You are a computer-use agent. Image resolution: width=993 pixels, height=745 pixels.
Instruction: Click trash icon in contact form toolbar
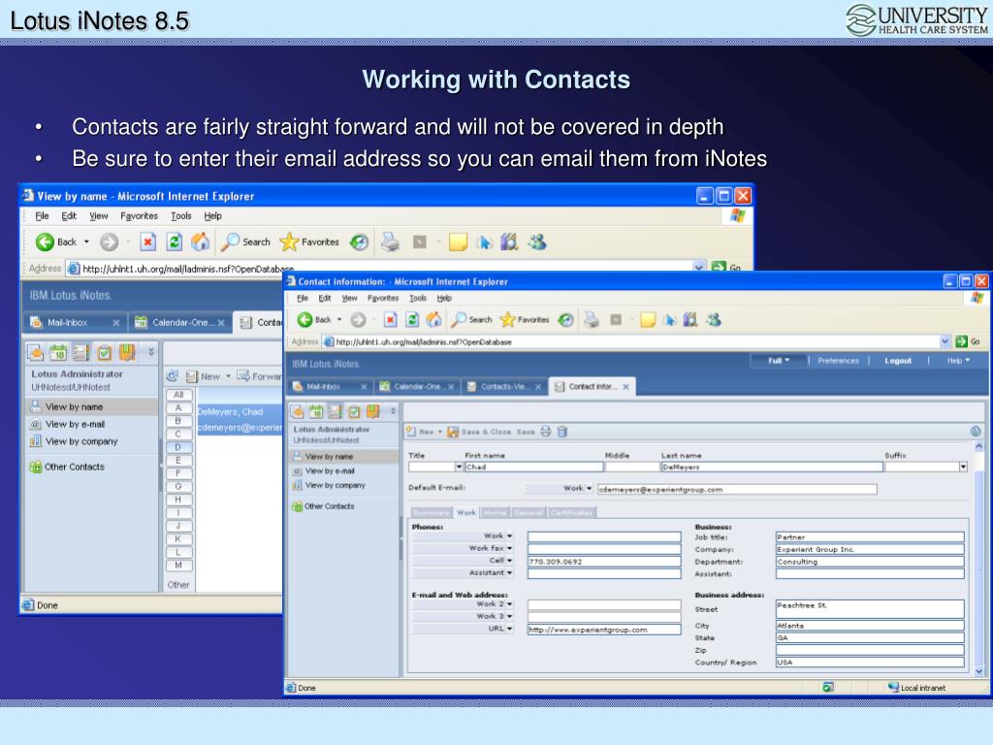(x=561, y=432)
